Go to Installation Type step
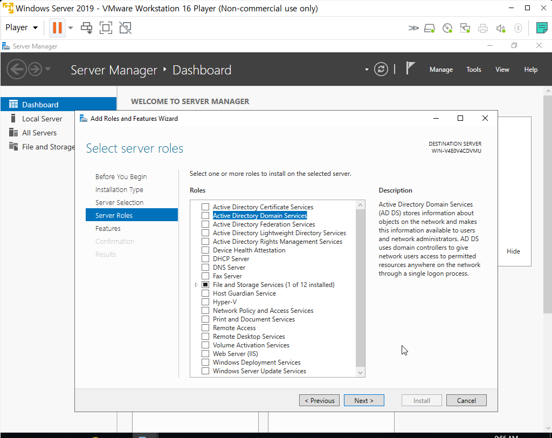The height and width of the screenshot is (438, 552). click(x=119, y=189)
